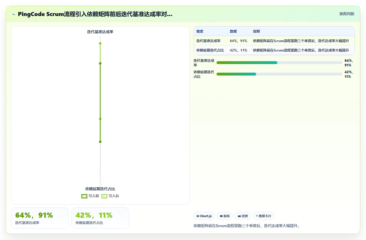
Task: Click the 迭代基准达成率 progress bar
Action: [x=279, y=63]
